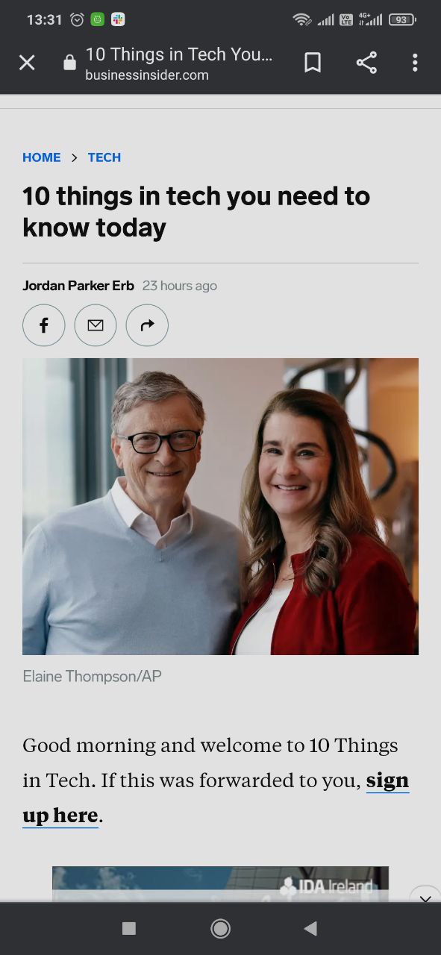Screen dimensions: 441x955
Task: Tap the Android back navigation button
Action: click(311, 928)
